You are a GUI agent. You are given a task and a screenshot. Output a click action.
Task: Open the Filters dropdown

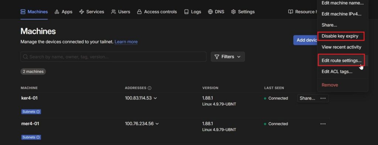click(x=228, y=57)
